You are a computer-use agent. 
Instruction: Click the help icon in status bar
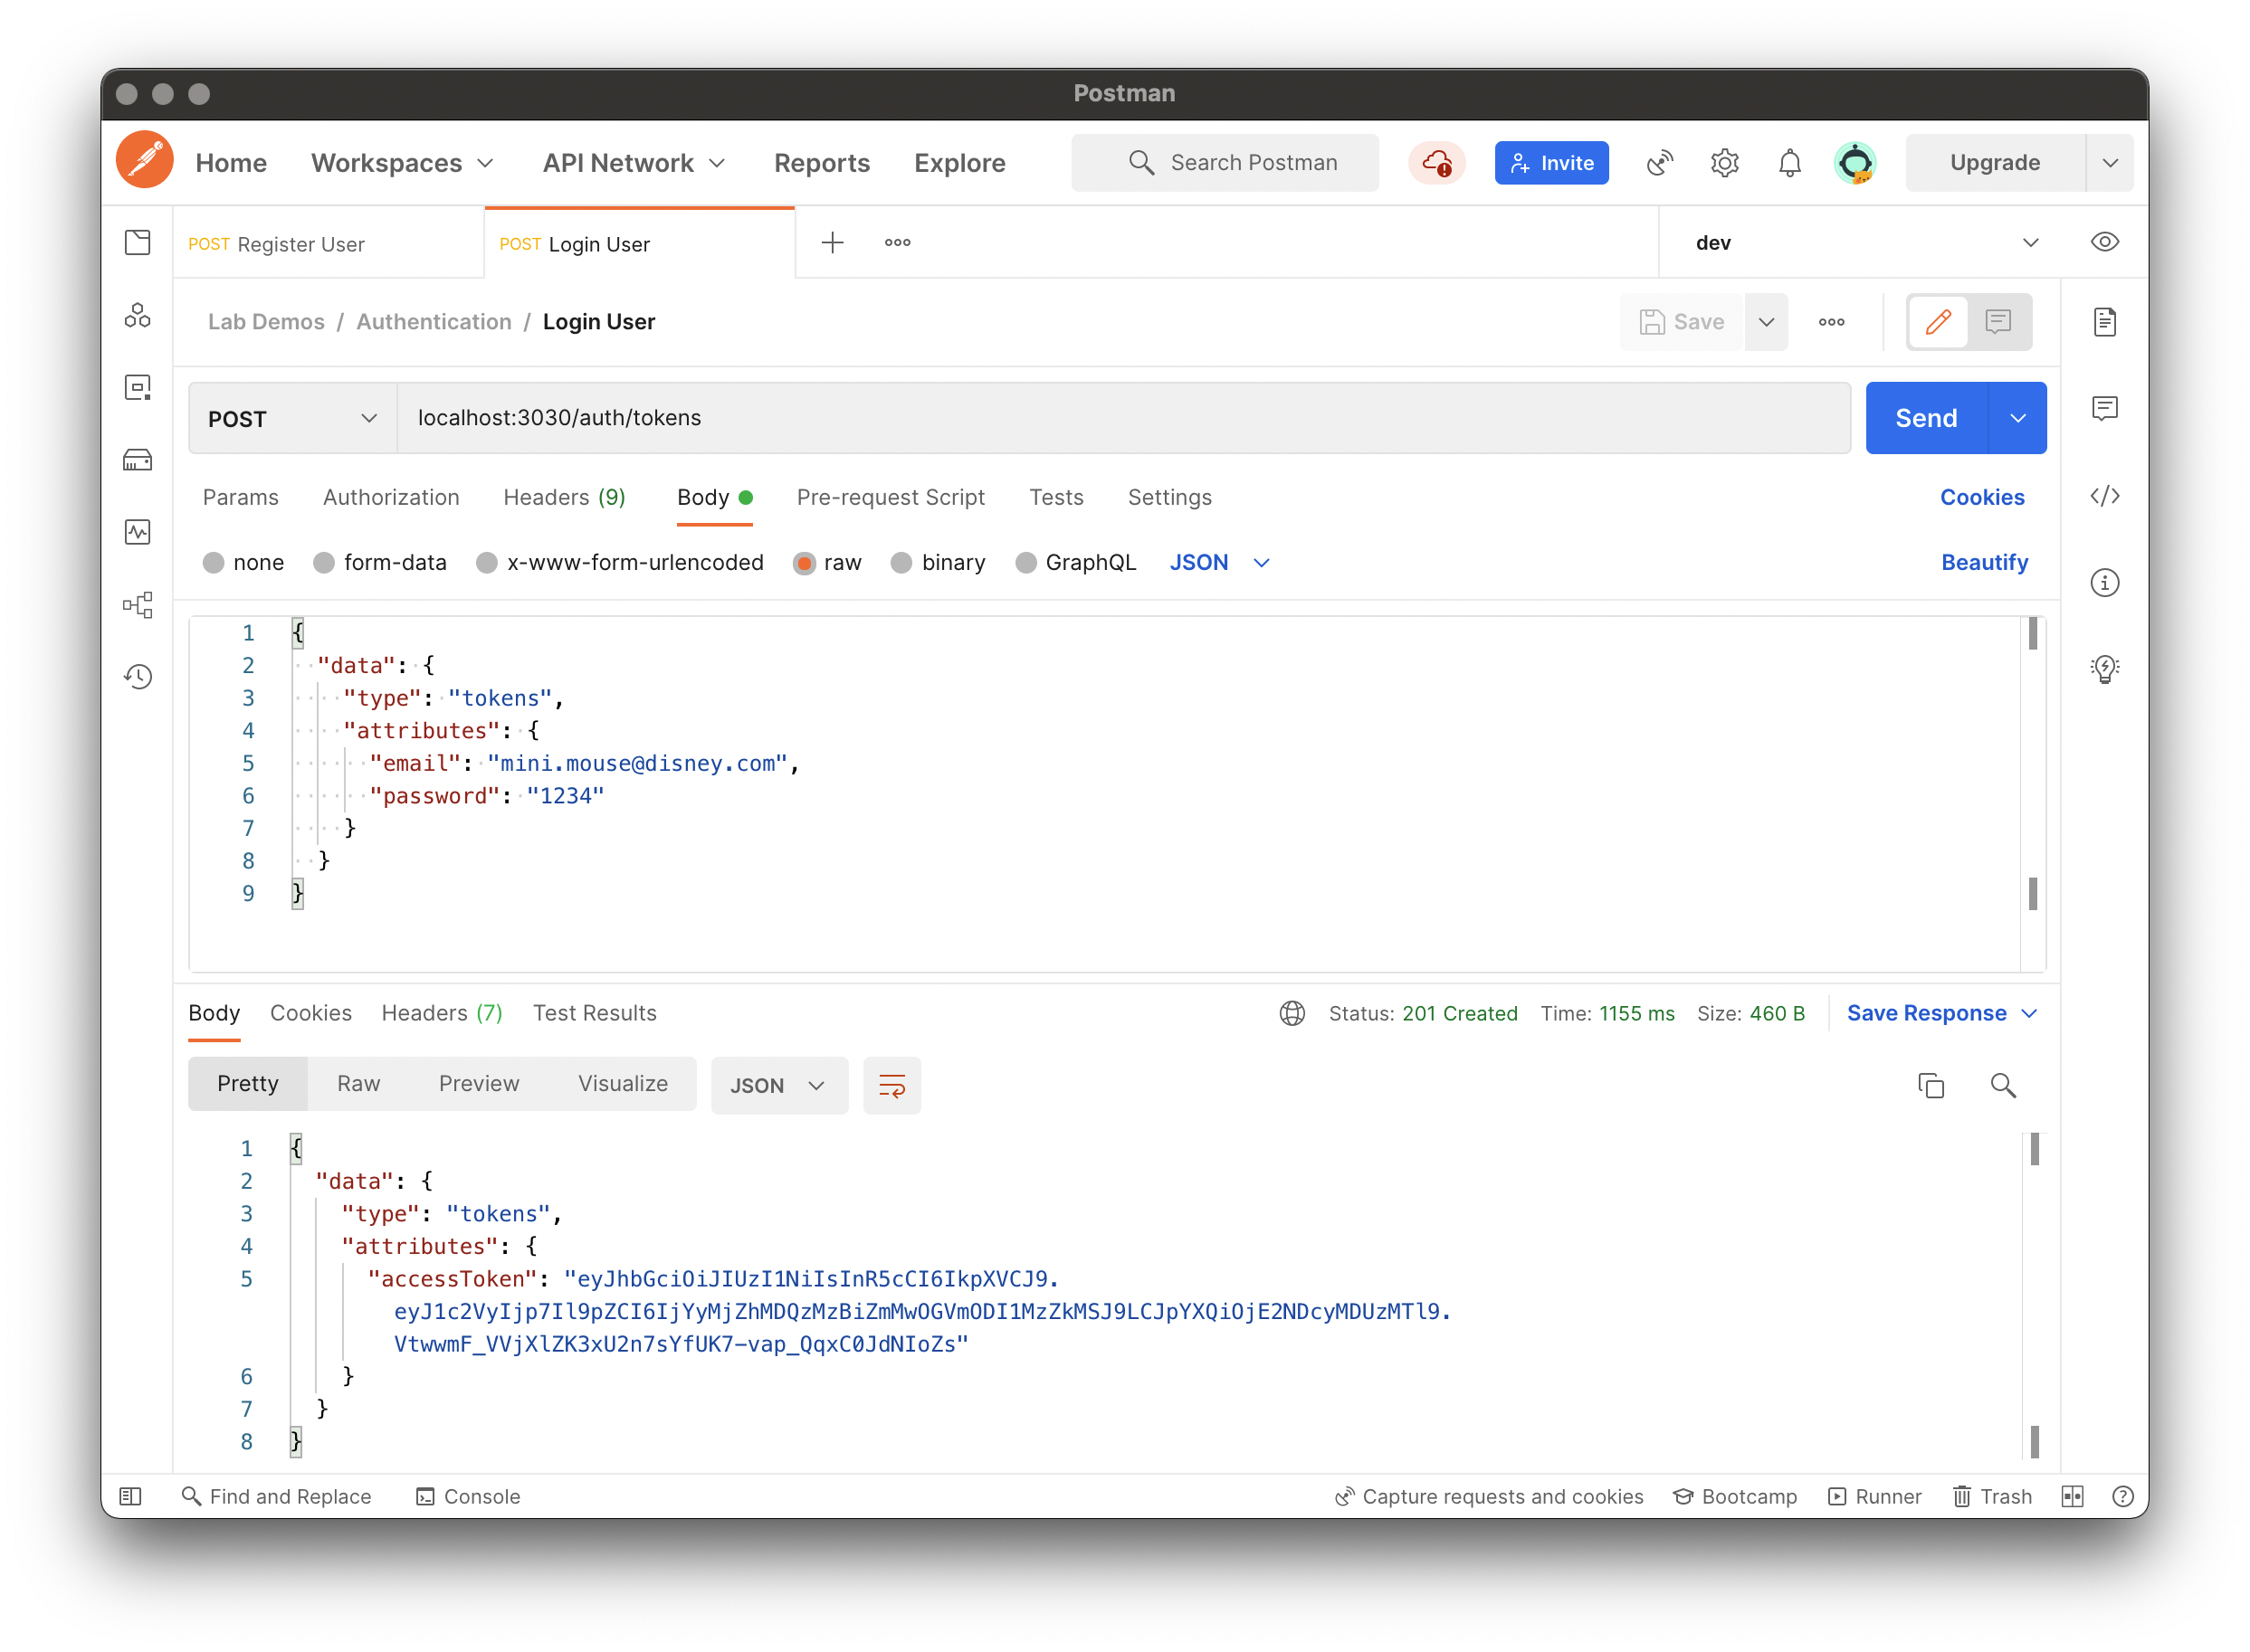click(2124, 1497)
